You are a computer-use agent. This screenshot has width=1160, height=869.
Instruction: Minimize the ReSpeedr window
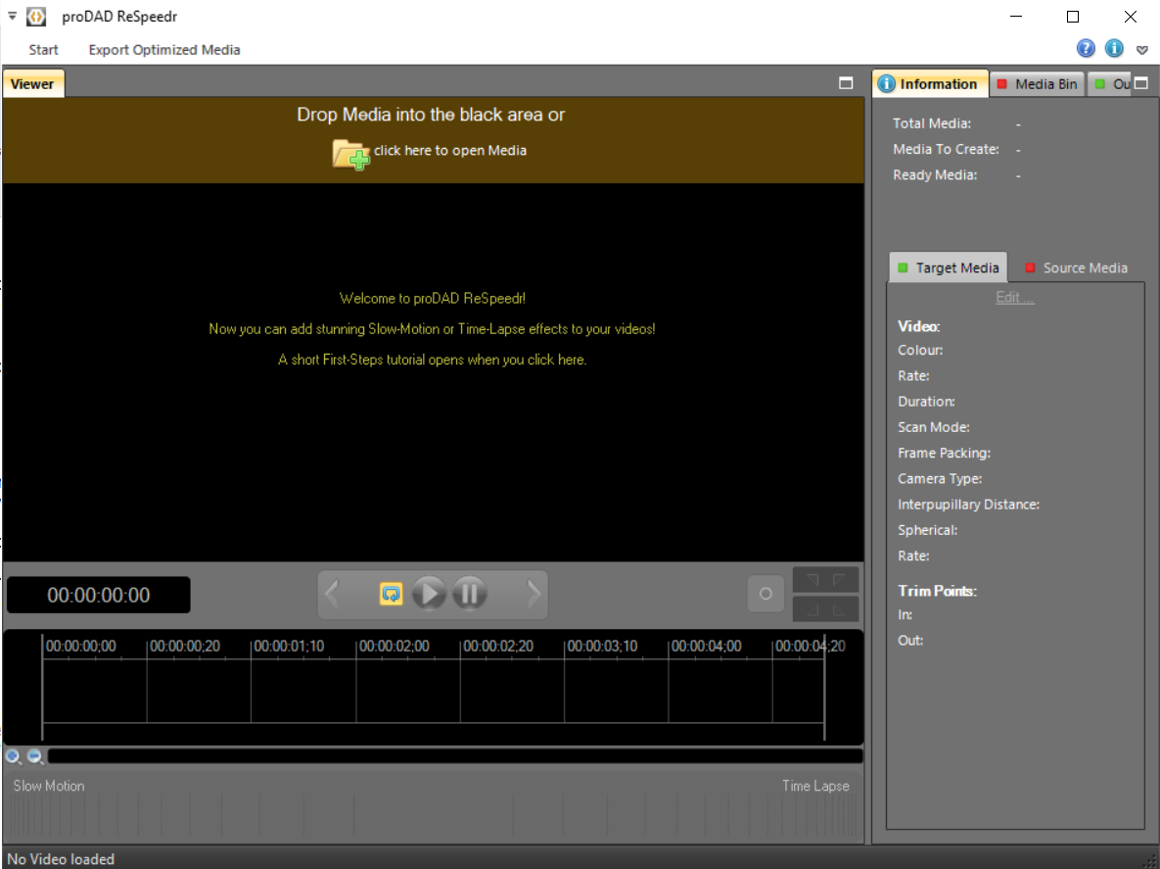tap(1016, 17)
